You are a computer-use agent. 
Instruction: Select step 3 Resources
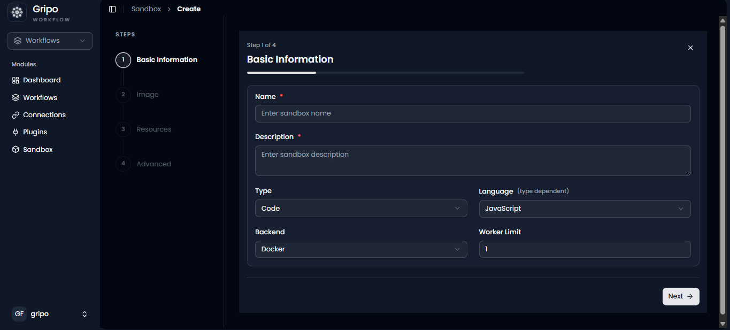click(144, 129)
